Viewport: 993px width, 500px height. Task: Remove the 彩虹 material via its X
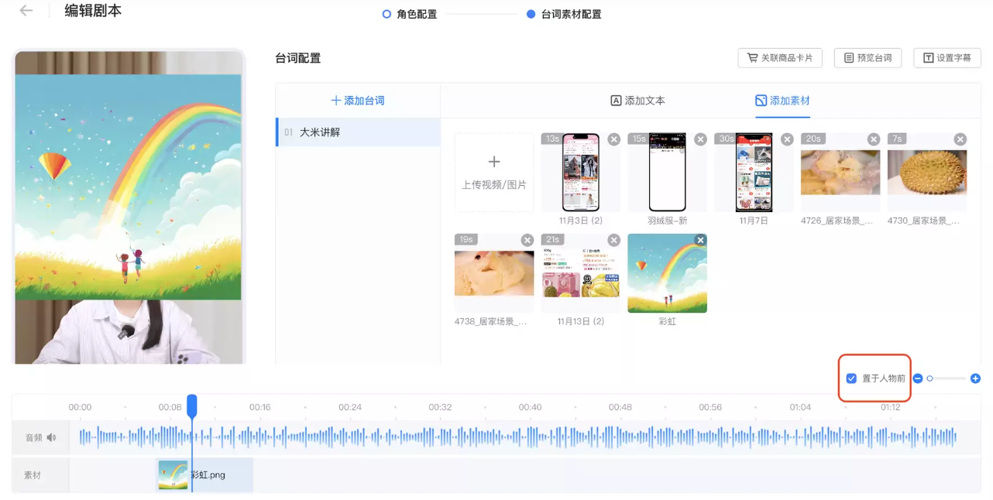[700, 240]
